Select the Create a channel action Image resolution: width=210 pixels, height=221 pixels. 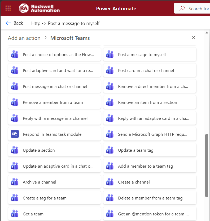pos(150,182)
